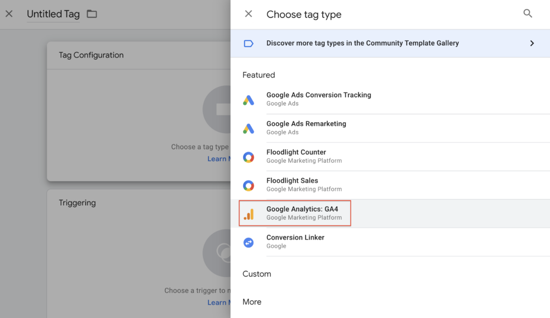This screenshot has height=318, width=550.
Task: Select Google Analytics: GA4 tag type
Action: coord(302,209)
